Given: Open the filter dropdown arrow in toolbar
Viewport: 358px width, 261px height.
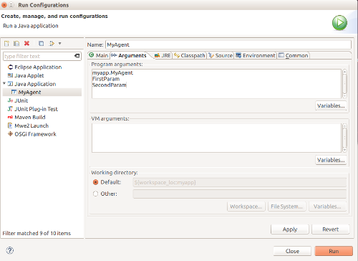Looking at the screenshot, I should (x=60, y=44).
